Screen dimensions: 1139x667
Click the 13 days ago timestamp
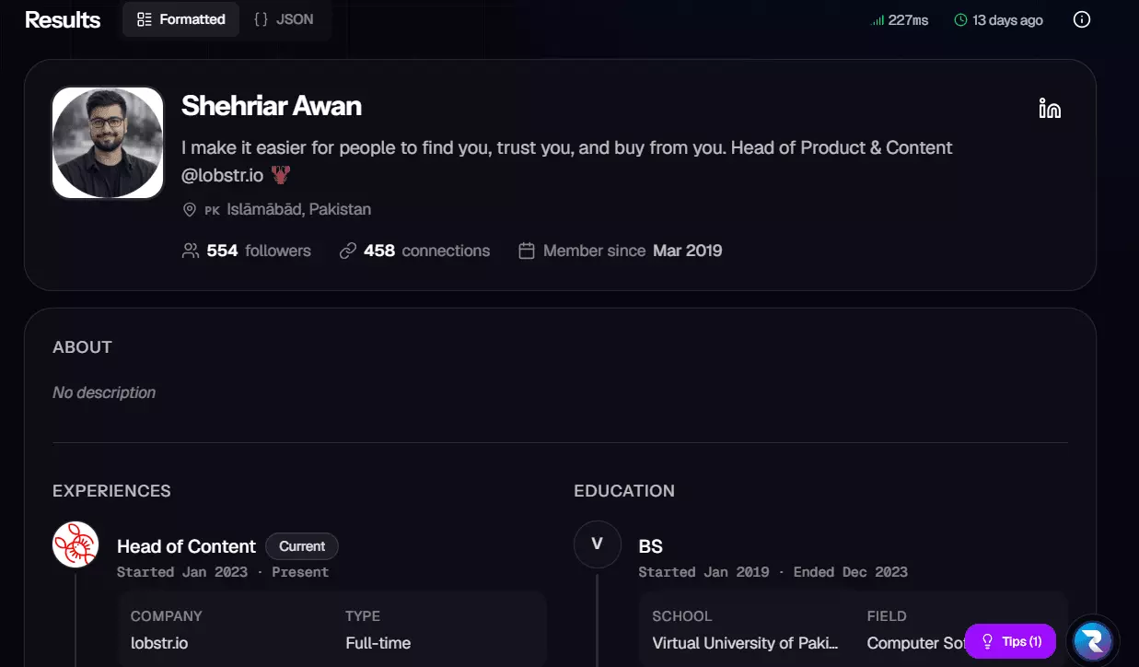coord(1008,20)
